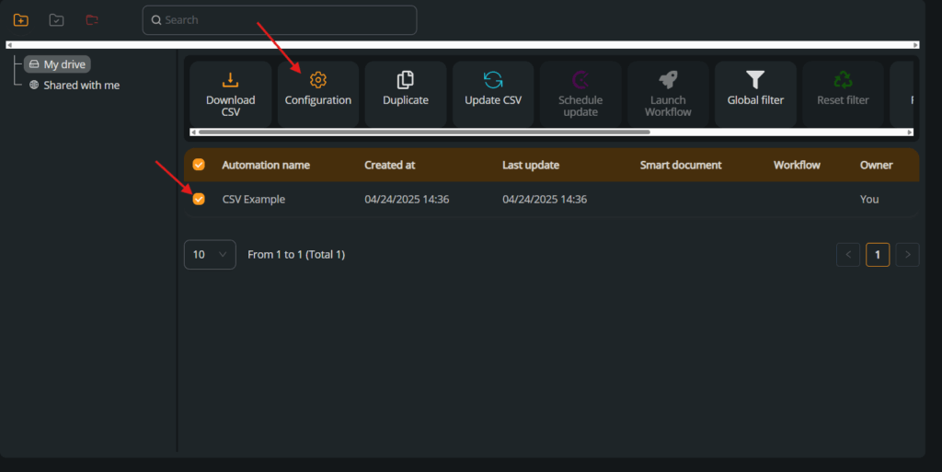The image size is (942, 472).
Task: Click the Created at column header
Action: (x=390, y=165)
